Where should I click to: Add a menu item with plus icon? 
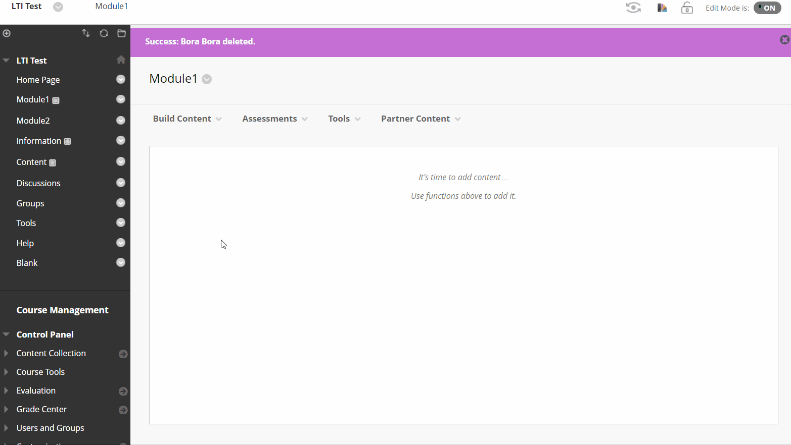click(7, 33)
